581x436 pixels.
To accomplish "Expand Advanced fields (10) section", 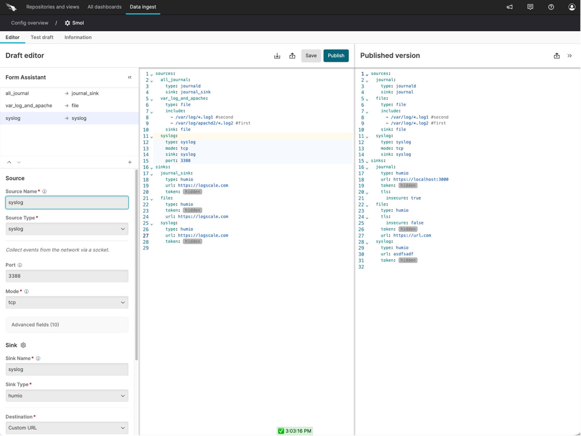I will 67,325.
